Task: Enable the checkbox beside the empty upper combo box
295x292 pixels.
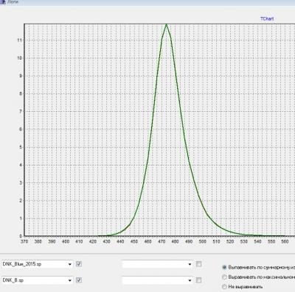Action: tap(198, 264)
